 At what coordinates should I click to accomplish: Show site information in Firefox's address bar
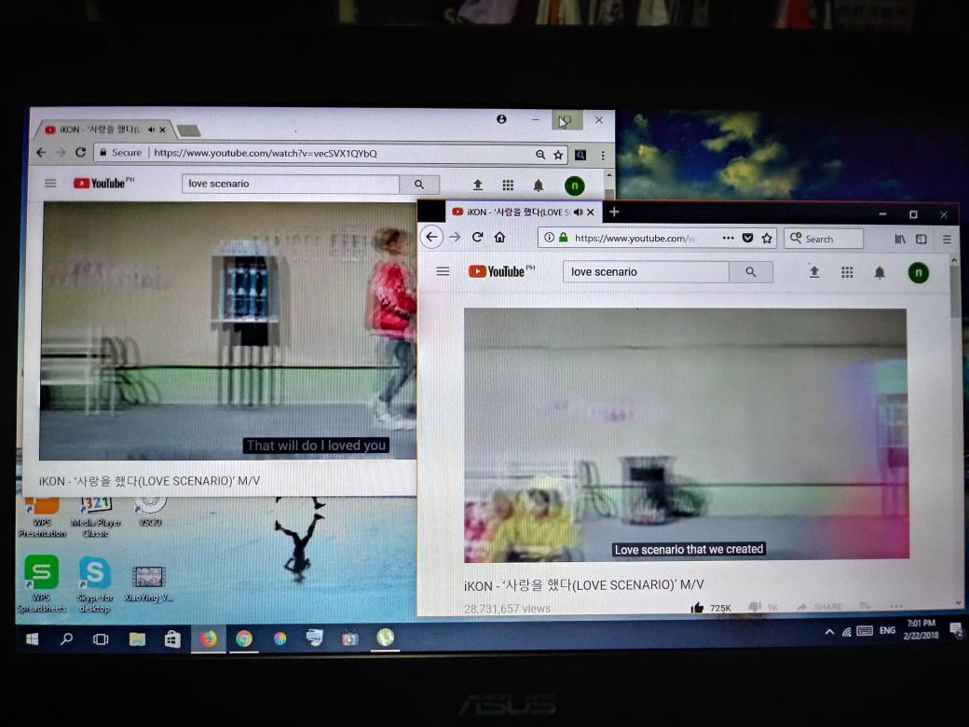pos(549,238)
